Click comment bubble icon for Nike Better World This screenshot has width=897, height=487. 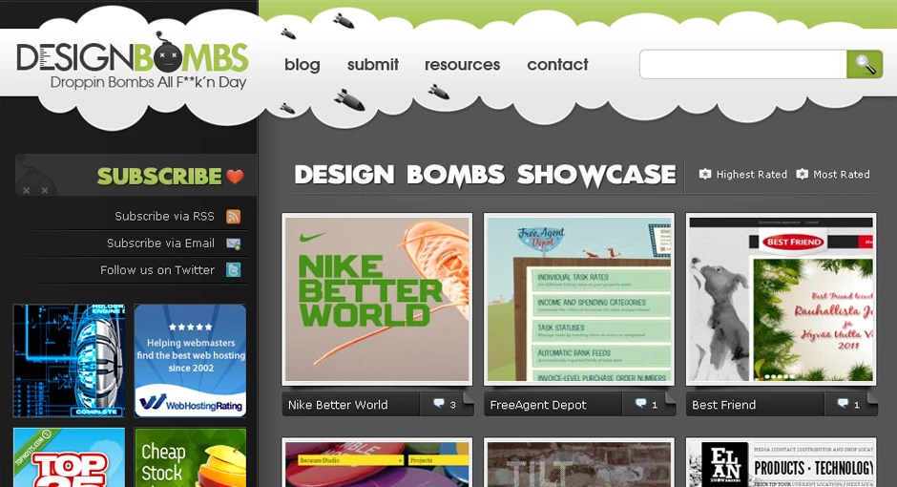(x=439, y=404)
